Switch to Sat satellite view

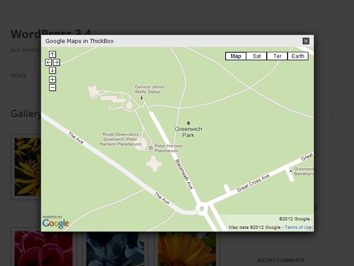(257, 56)
